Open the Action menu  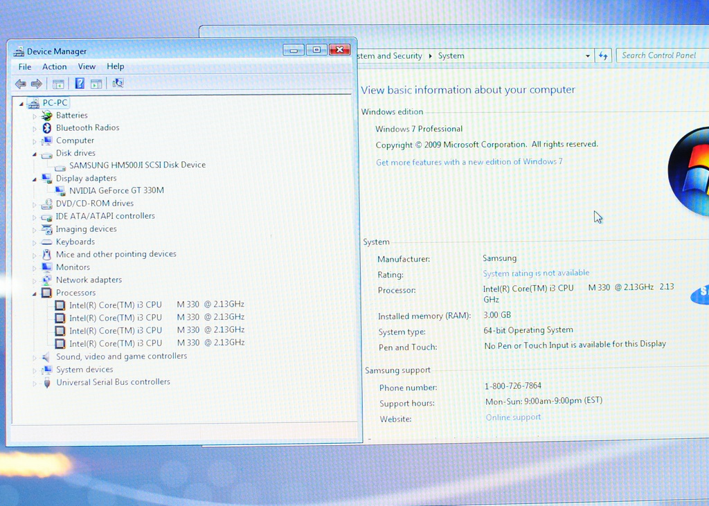(54, 66)
